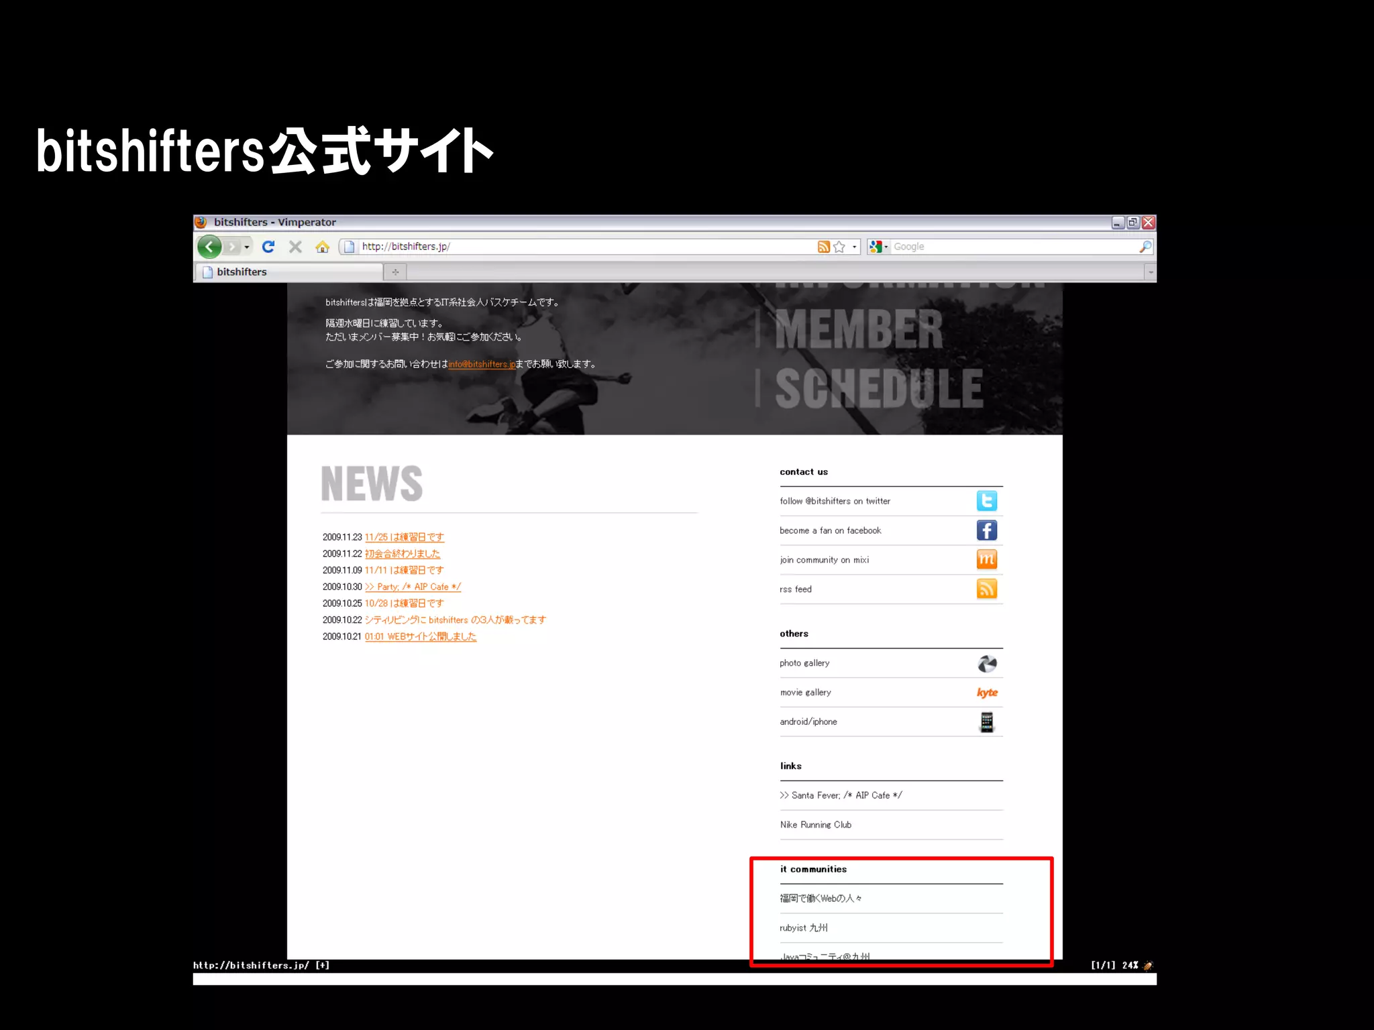This screenshot has height=1030, width=1374.
Task: Open news item 11/11 は練習日です
Action: point(405,570)
